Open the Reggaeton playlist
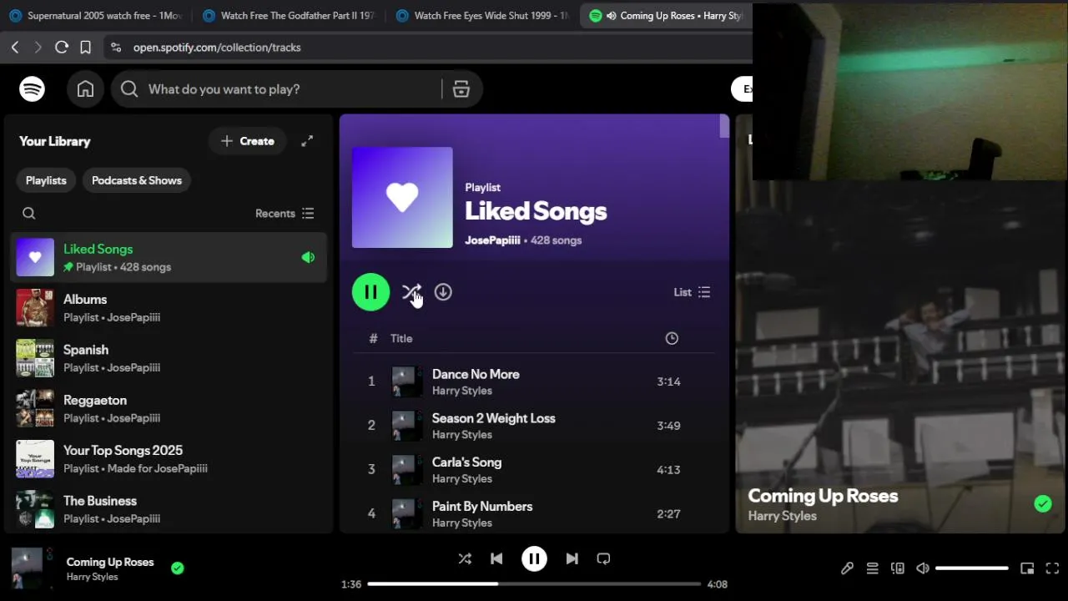This screenshot has height=601, width=1068. click(x=169, y=408)
